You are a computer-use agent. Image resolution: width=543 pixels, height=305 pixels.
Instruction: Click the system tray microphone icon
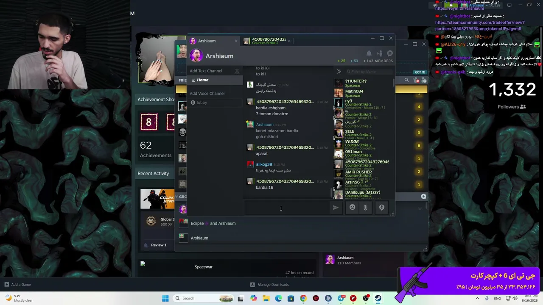tap(486, 298)
